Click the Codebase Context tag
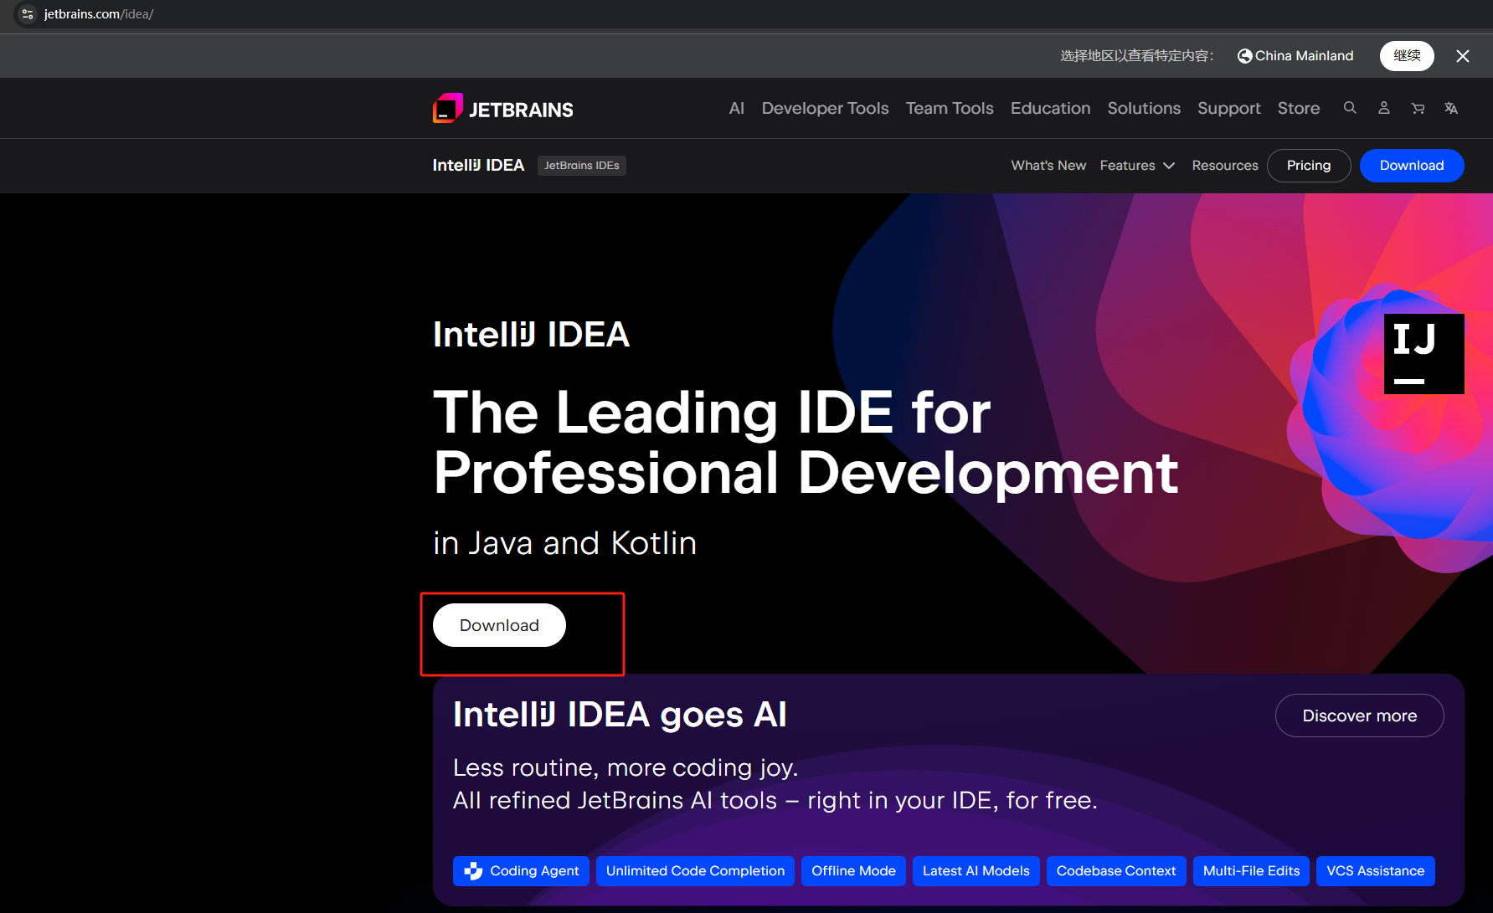 point(1116,871)
